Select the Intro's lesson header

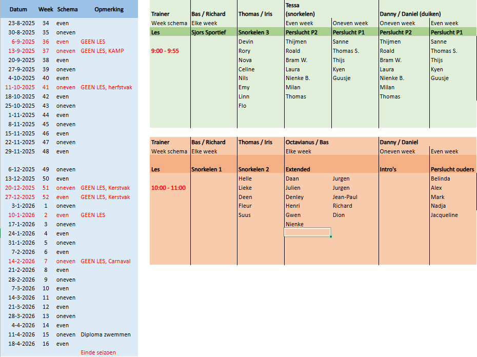pyautogui.click(x=388, y=169)
